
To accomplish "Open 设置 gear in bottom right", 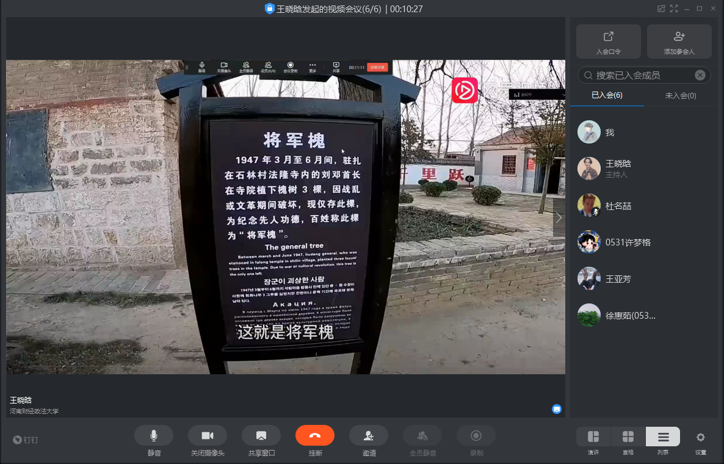I will (x=700, y=437).
